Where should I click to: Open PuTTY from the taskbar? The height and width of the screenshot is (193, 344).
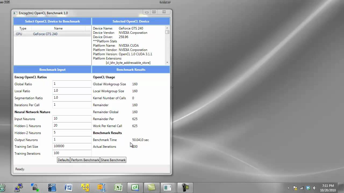(x=19, y=187)
